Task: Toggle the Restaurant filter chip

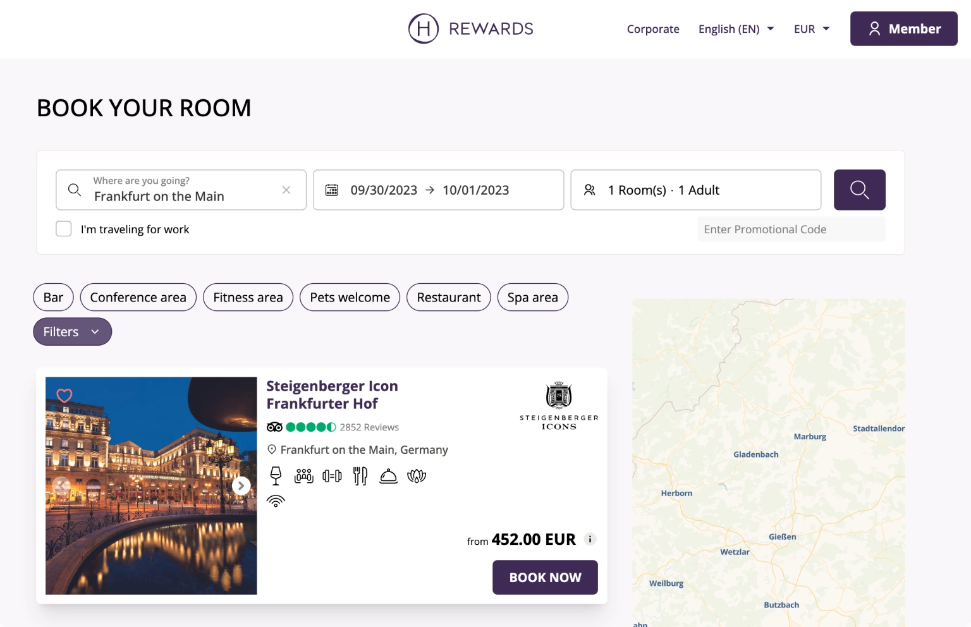Action: coord(449,297)
